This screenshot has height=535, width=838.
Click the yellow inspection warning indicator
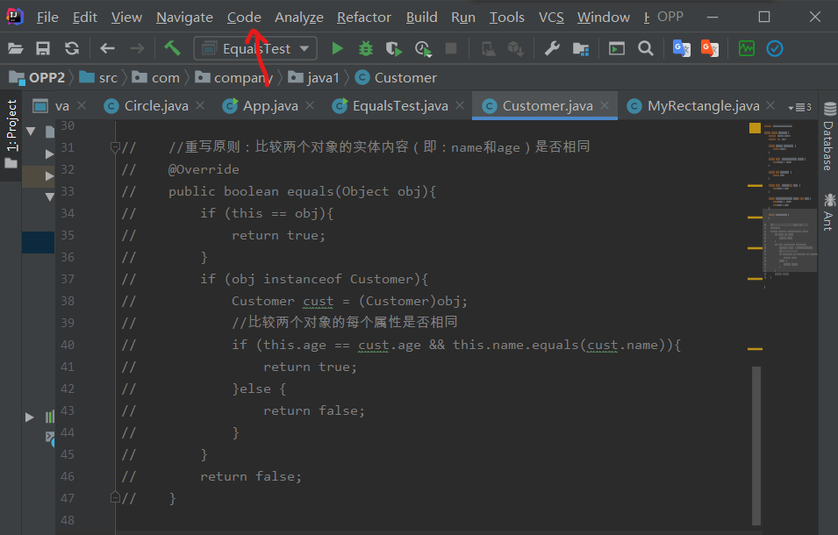[x=755, y=127]
